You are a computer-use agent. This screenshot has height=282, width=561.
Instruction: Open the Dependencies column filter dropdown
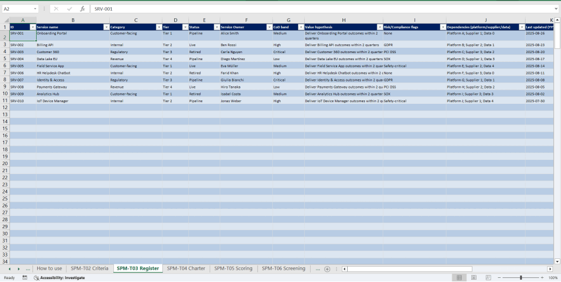pyautogui.click(x=521, y=27)
